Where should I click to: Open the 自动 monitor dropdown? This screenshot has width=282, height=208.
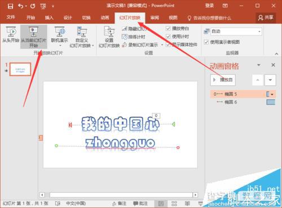point(236,31)
